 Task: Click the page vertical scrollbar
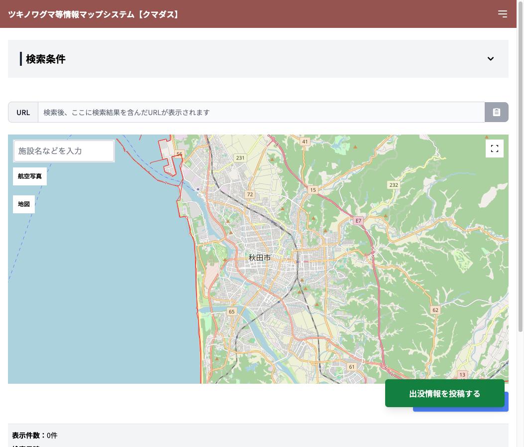click(x=520, y=167)
